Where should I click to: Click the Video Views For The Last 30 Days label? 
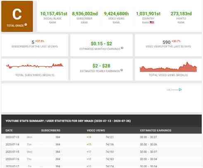pos(168,47)
